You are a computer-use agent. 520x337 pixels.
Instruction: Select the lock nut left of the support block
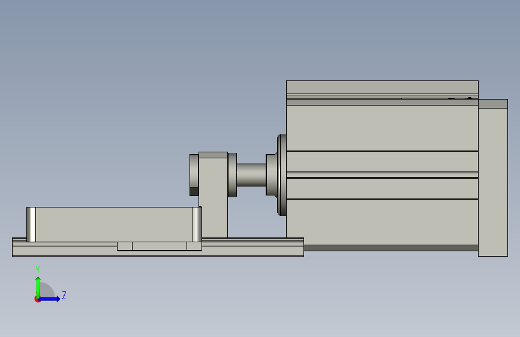194,175
